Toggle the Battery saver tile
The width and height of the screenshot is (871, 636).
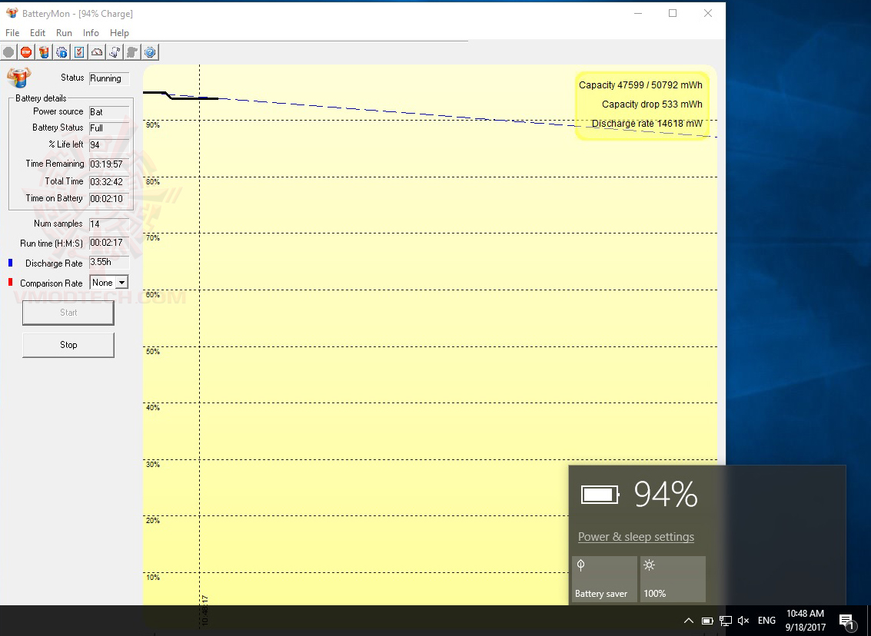point(604,579)
